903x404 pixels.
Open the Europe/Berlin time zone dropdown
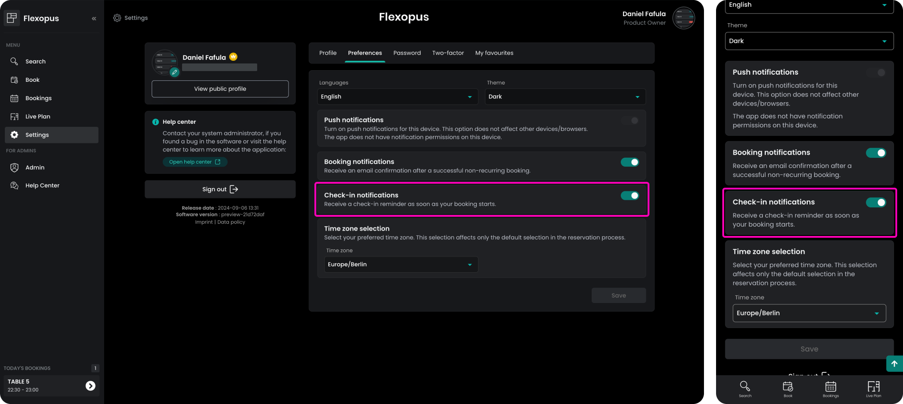click(400, 265)
